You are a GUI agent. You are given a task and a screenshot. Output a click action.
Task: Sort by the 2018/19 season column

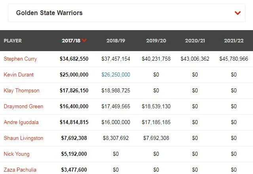click(x=116, y=40)
